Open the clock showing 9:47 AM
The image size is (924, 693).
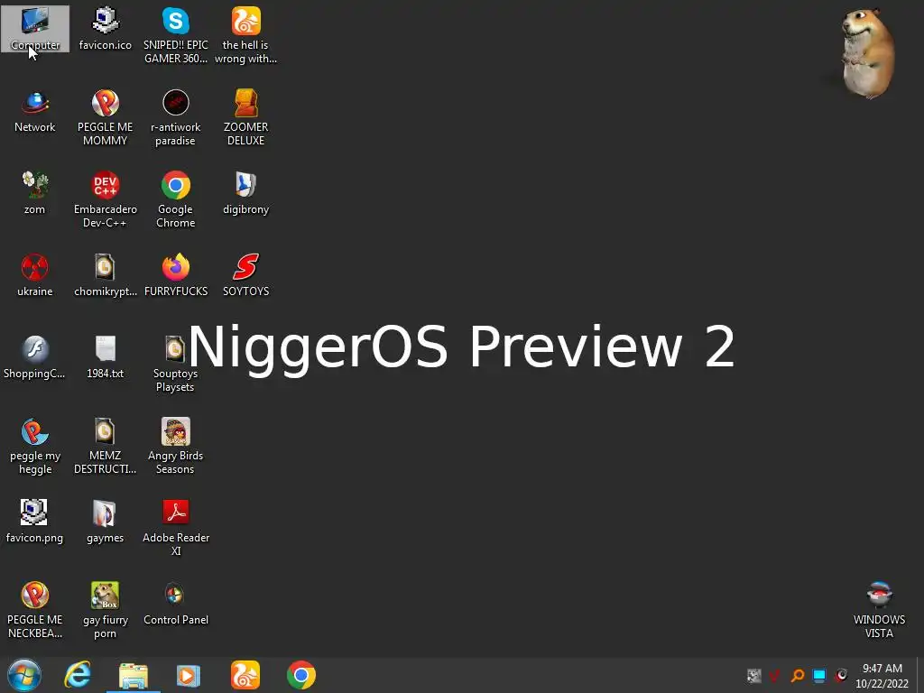click(x=882, y=675)
